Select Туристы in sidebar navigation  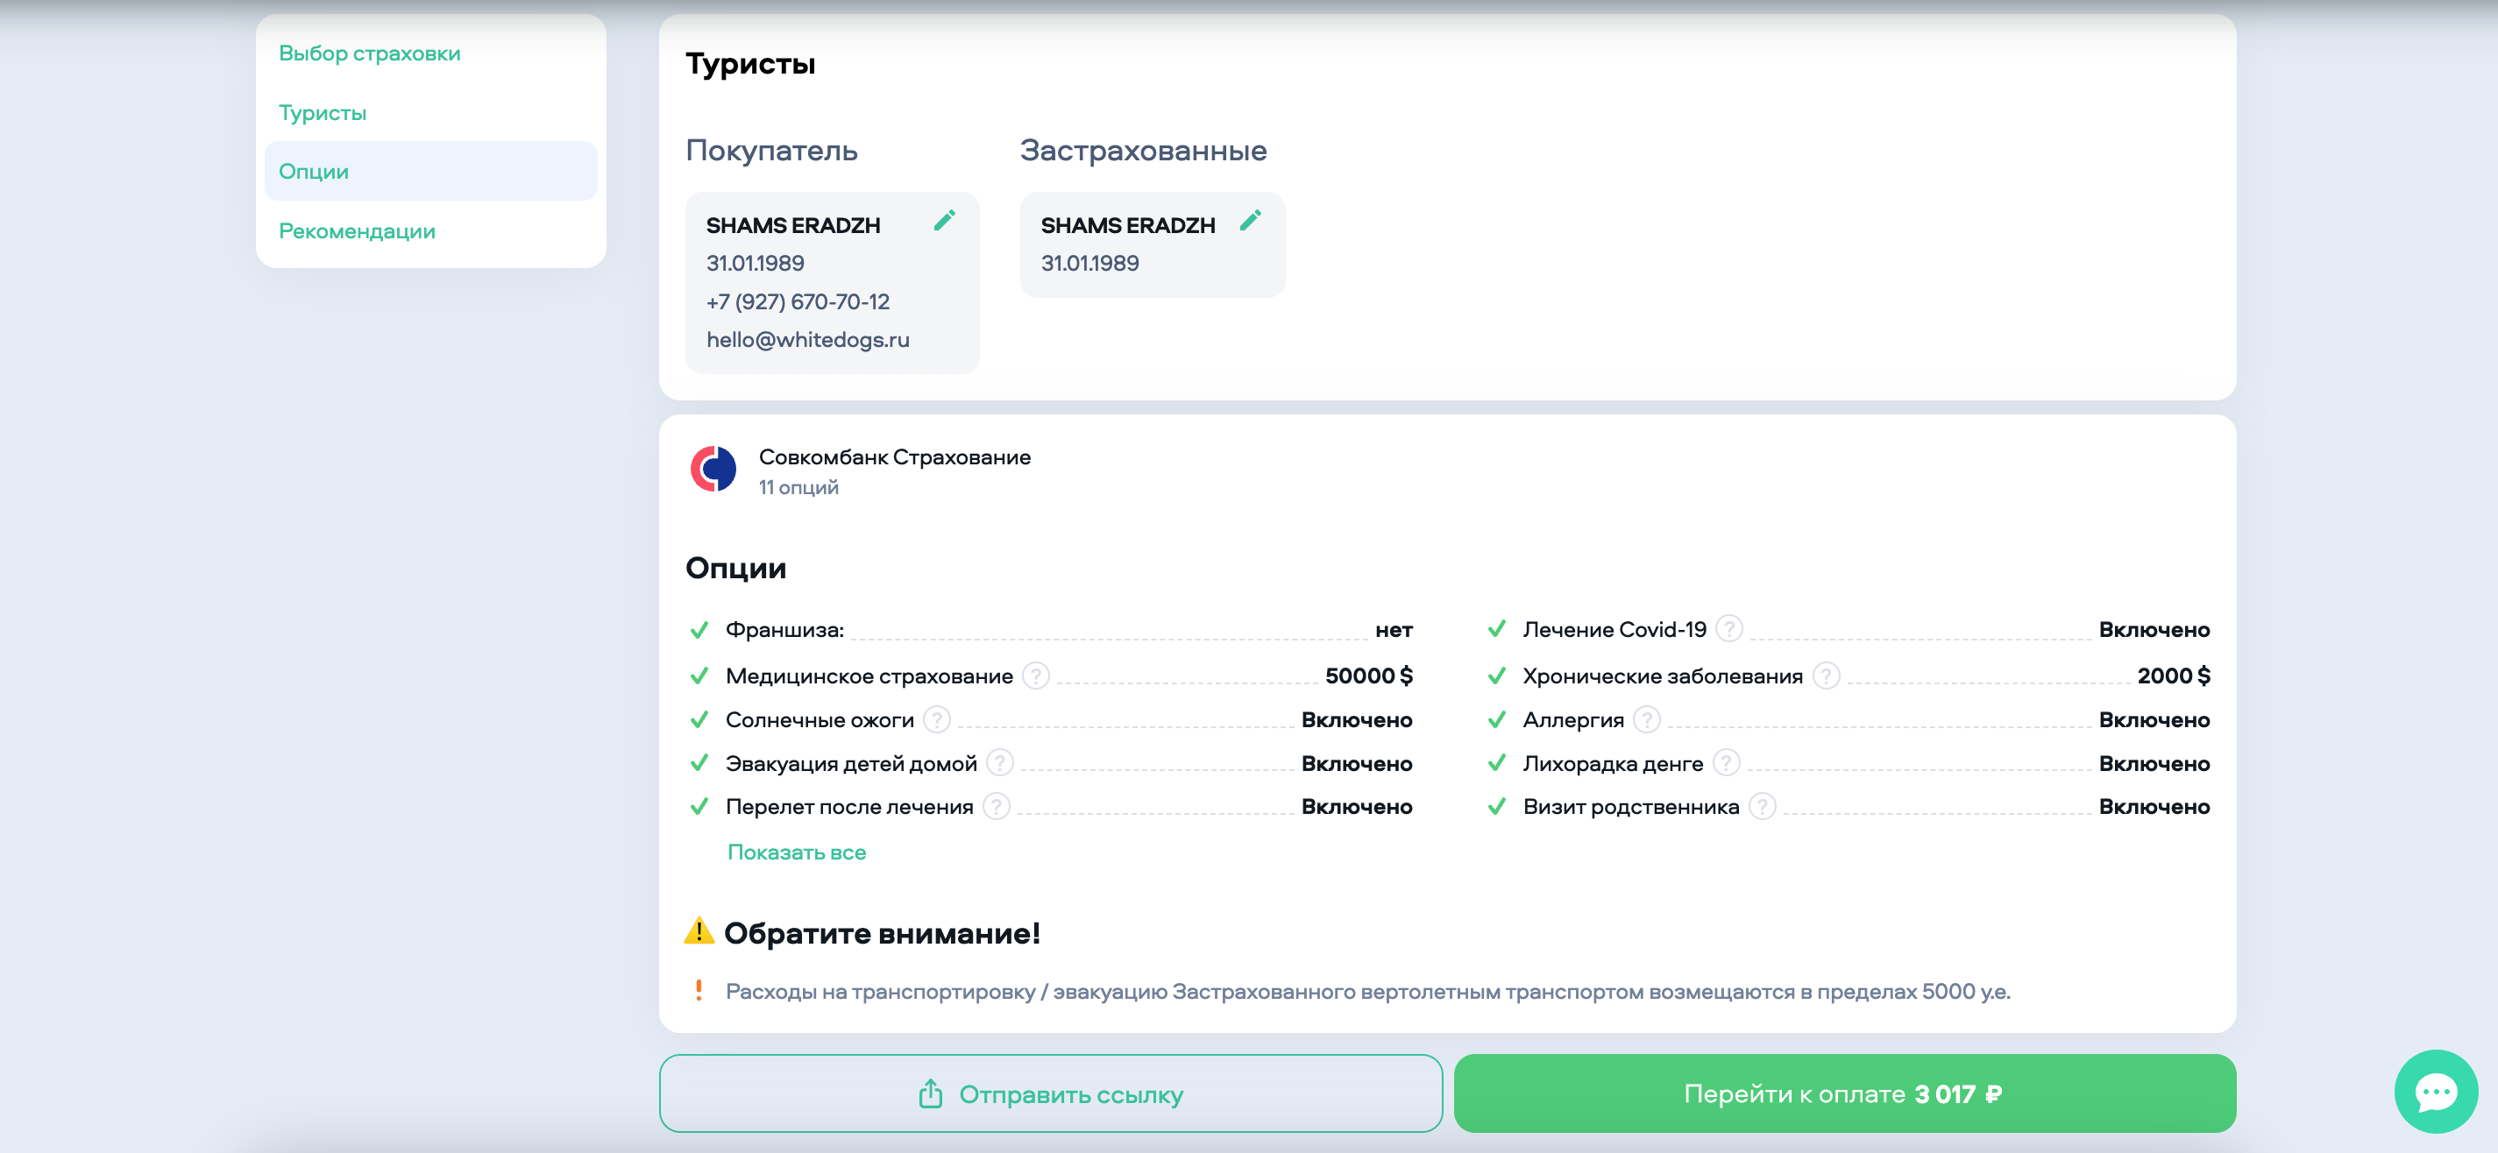tap(322, 112)
